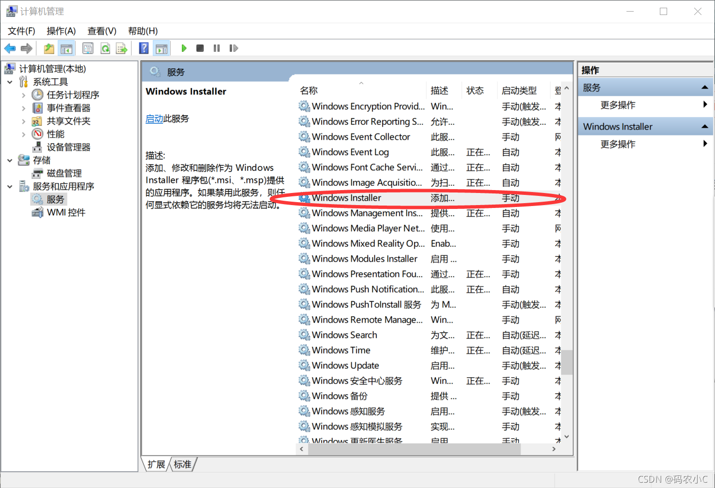Sort services by 描述 column header
The width and height of the screenshot is (715, 488).
pos(445,90)
